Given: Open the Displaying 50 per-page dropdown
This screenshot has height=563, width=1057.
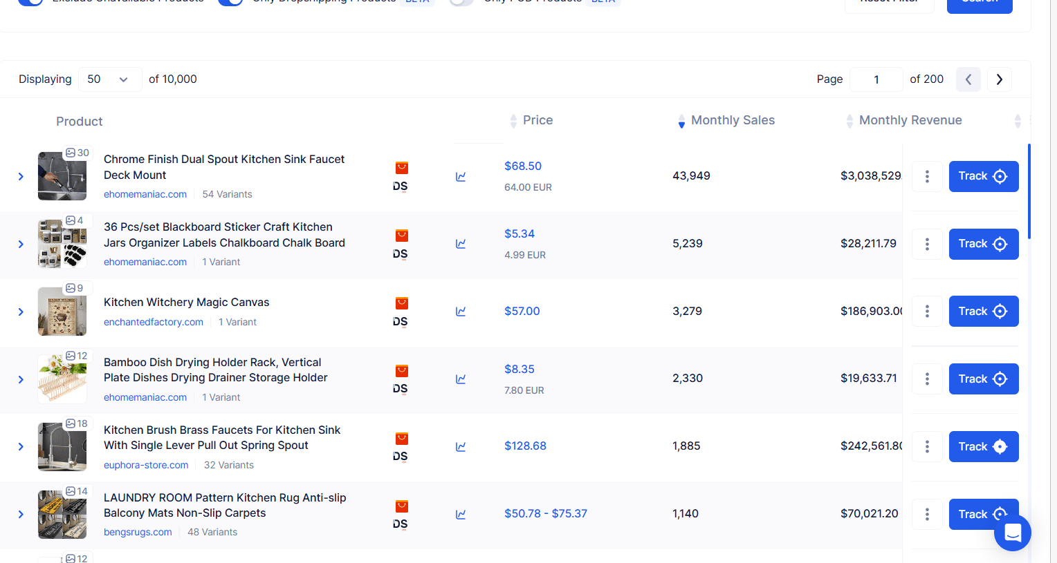Looking at the screenshot, I should [110, 79].
